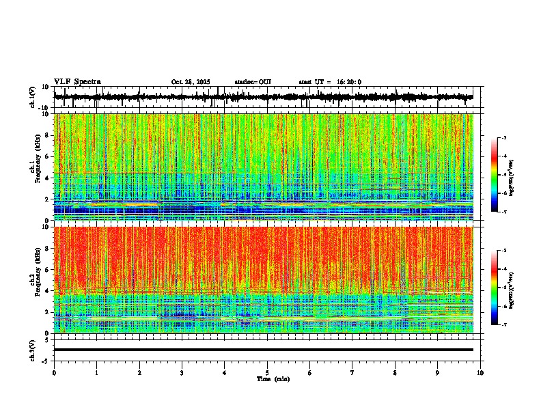Click the "station=OUI" header label
The image size is (541, 418).
pyautogui.click(x=253, y=82)
